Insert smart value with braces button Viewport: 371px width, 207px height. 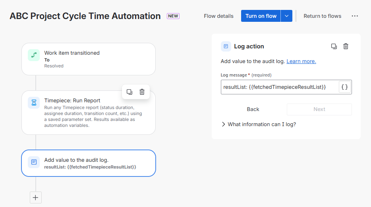344,87
